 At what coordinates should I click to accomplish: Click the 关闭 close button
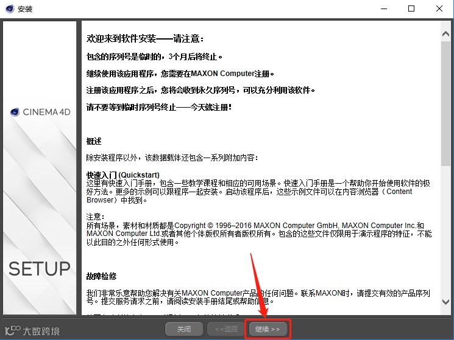pos(184,329)
